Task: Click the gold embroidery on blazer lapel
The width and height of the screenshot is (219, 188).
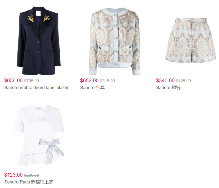Action: pyautogui.click(x=31, y=18)
